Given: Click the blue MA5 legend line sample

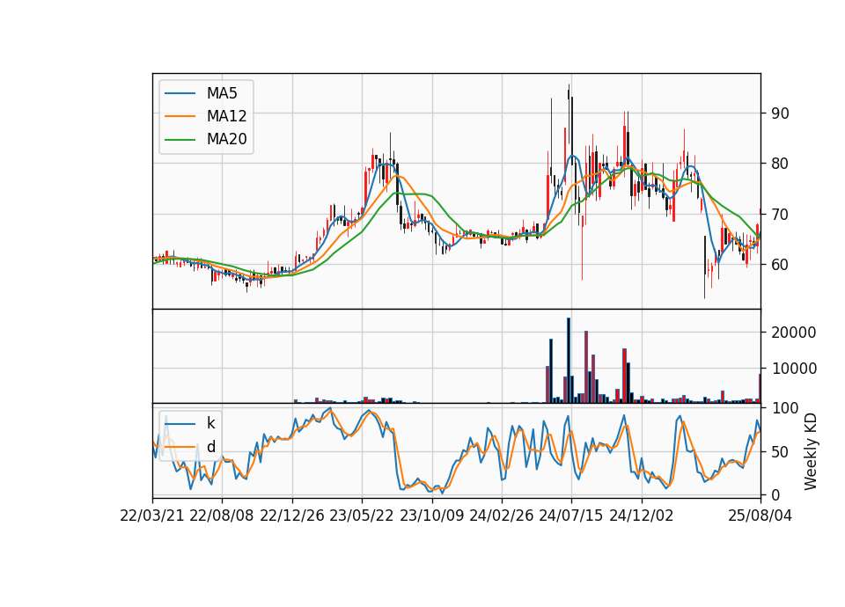Looking at the screenshot, I should (x=180, y=93).
